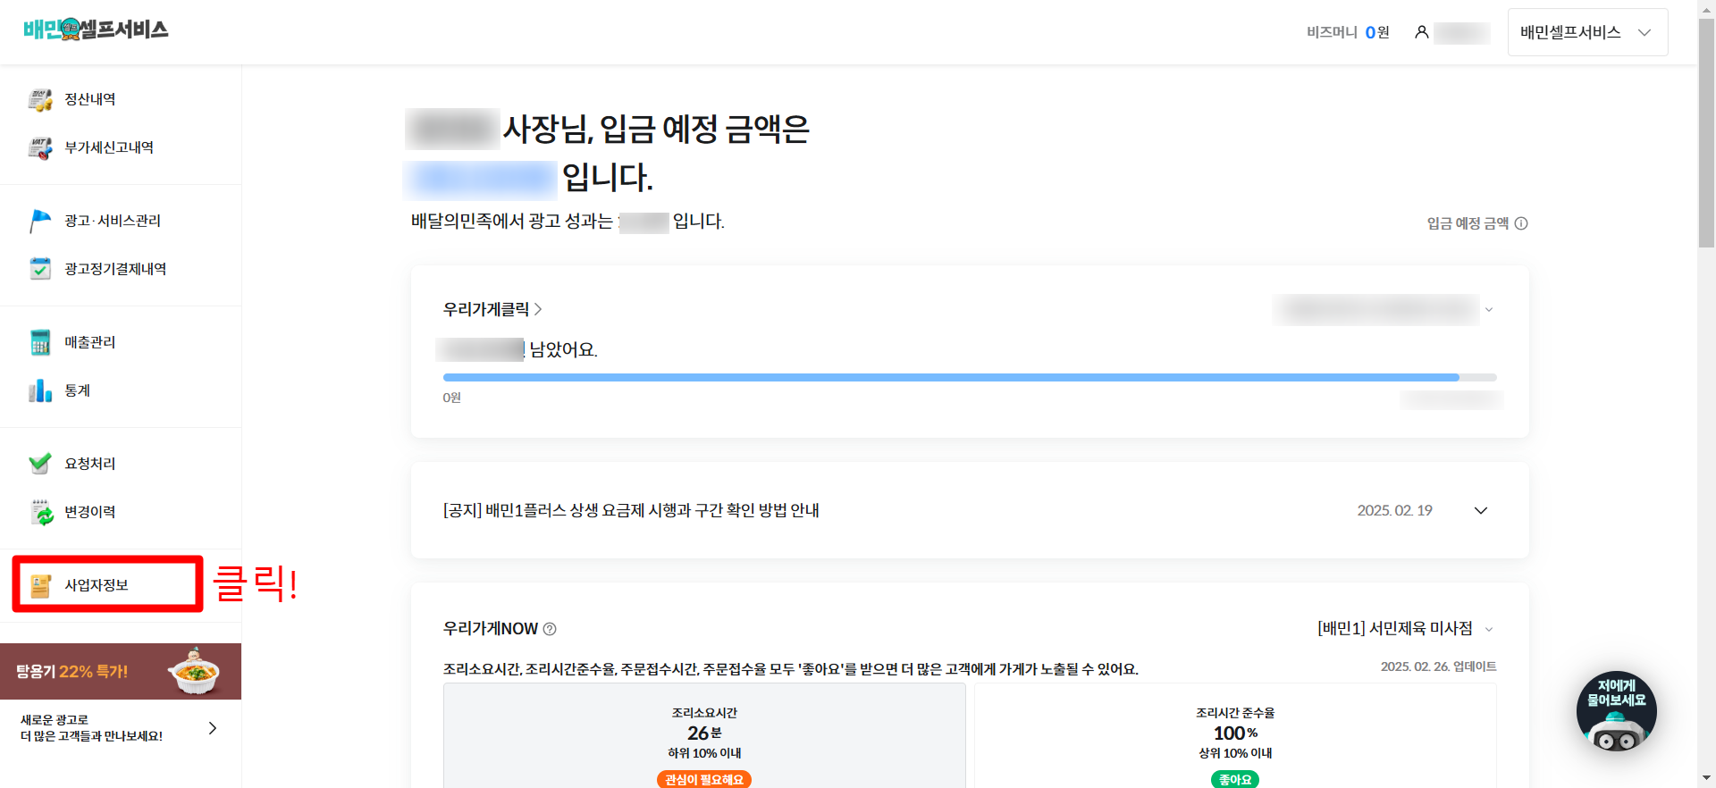Click the 매출관리 calculator icon
Image resolution: width=1716 pixels, height=788 pixels.
tap(40, 342)
